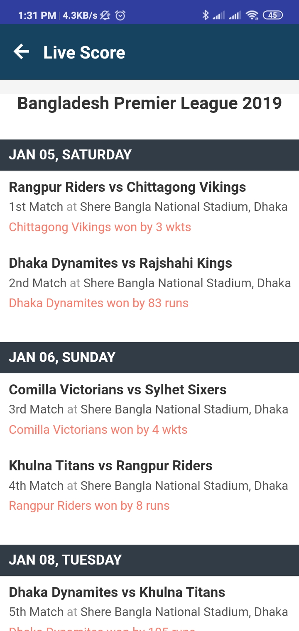The image size is (299, 631).
Task: Tap the Wi-Fi status icon
Action: (252, 15)
